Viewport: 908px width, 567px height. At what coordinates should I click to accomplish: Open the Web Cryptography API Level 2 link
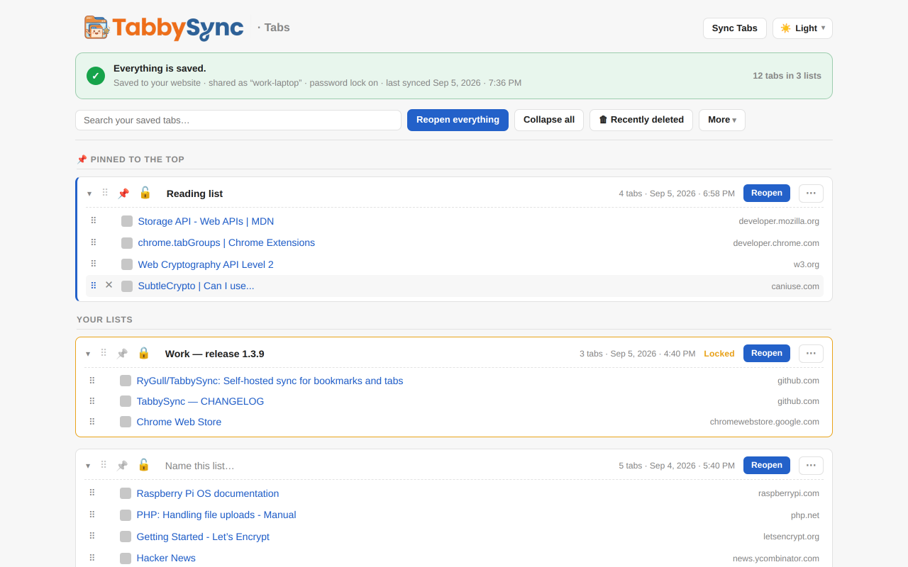click(x=206, y=264)
